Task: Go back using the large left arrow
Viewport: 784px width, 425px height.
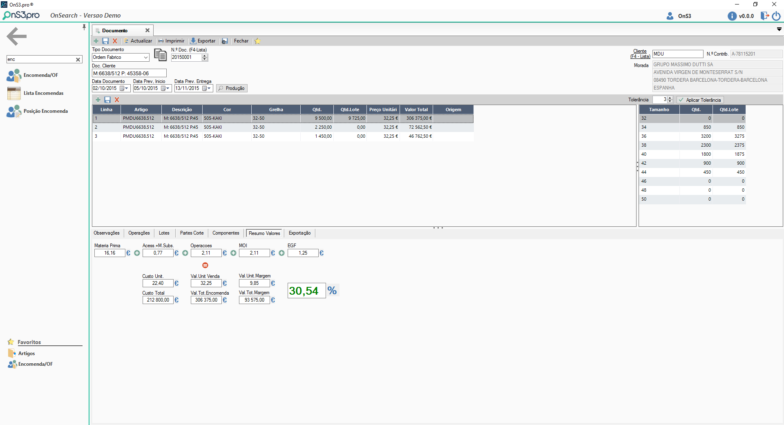Action: (17, 36)
